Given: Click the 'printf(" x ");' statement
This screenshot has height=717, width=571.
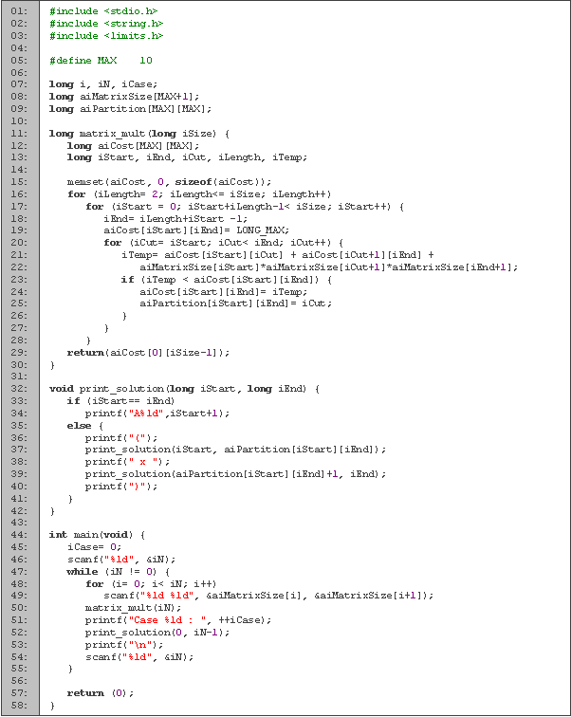Looking at the screenshot, I should 127,462.
